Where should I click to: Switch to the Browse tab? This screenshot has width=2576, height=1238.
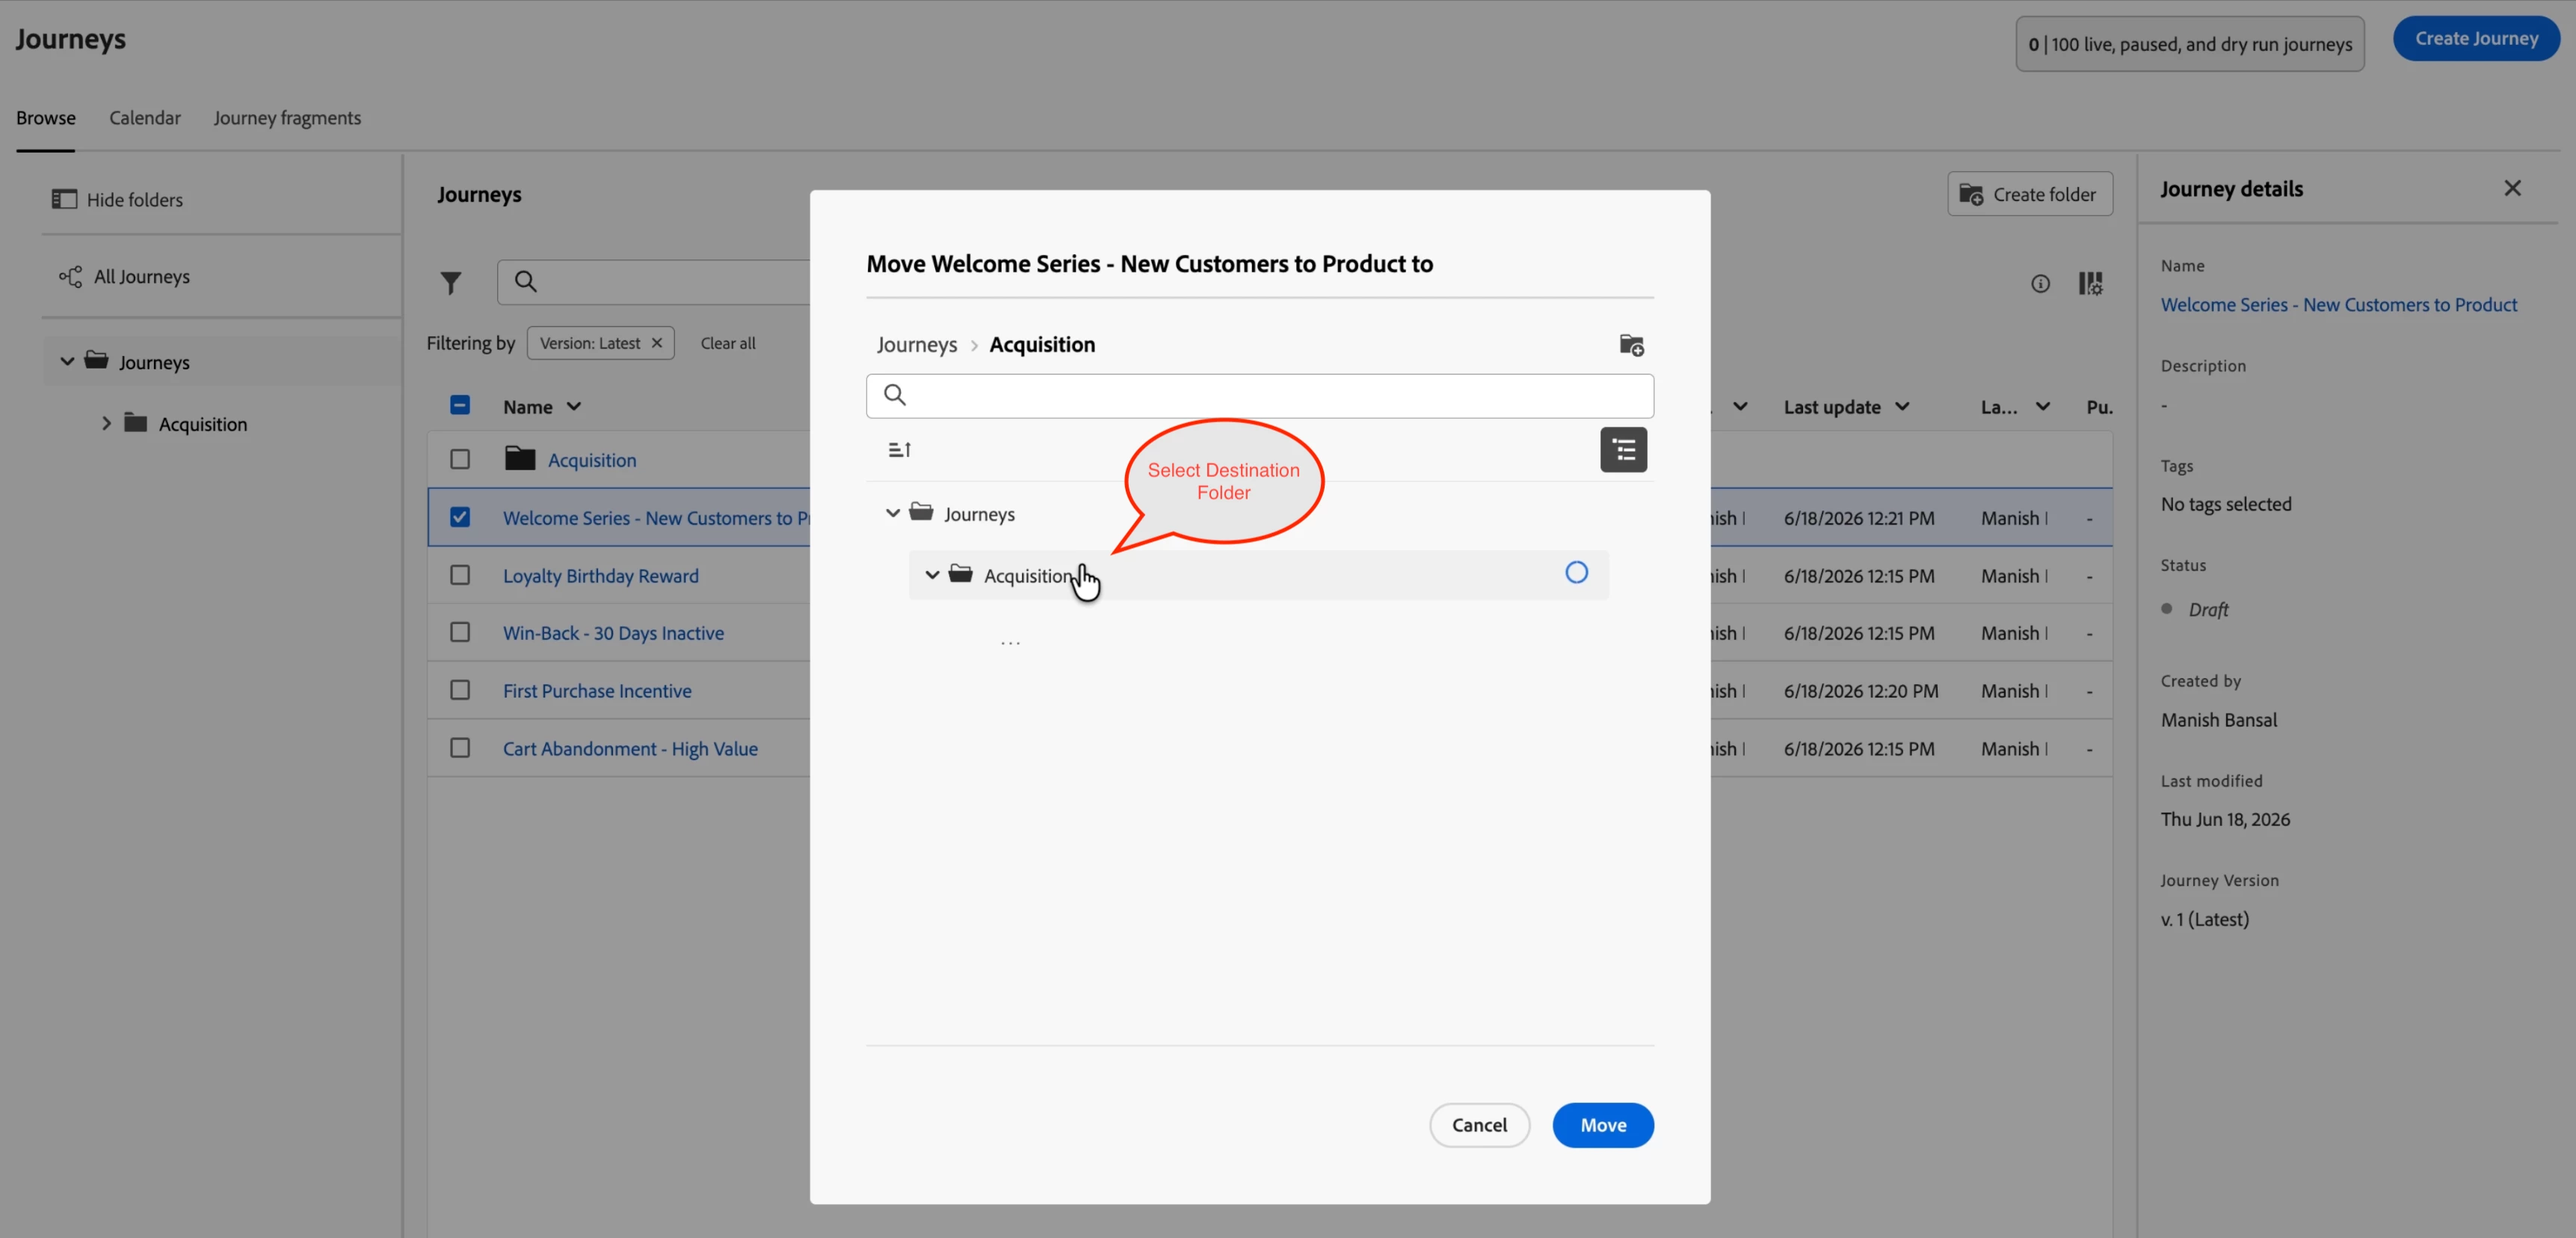point(46,118)
